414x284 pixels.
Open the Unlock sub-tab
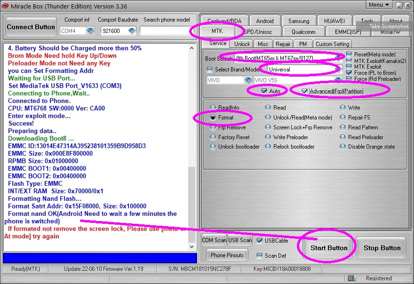(x=242, y=44)
